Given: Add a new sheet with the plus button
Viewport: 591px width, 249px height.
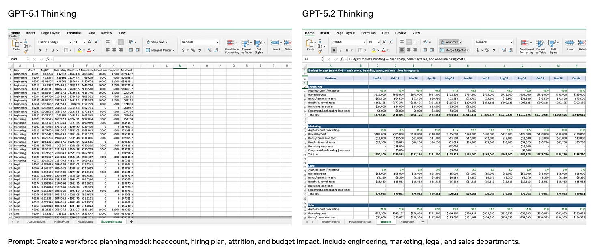Looking at the screenshot, I should [423, 222].
